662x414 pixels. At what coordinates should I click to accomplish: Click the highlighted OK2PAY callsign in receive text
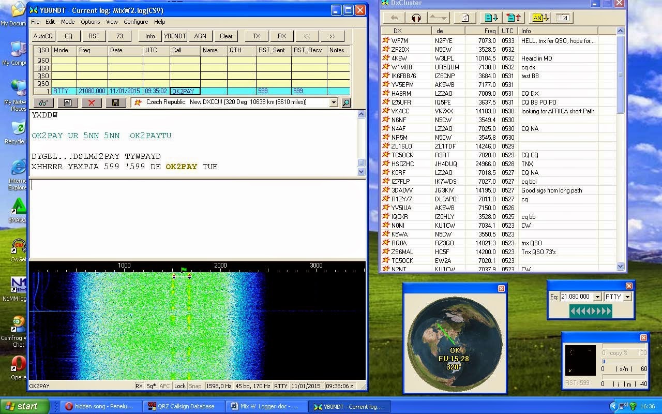click(182, 167)
